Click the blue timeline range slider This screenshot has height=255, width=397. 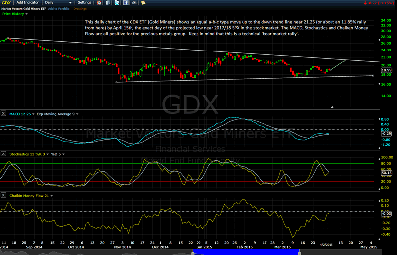245,252
